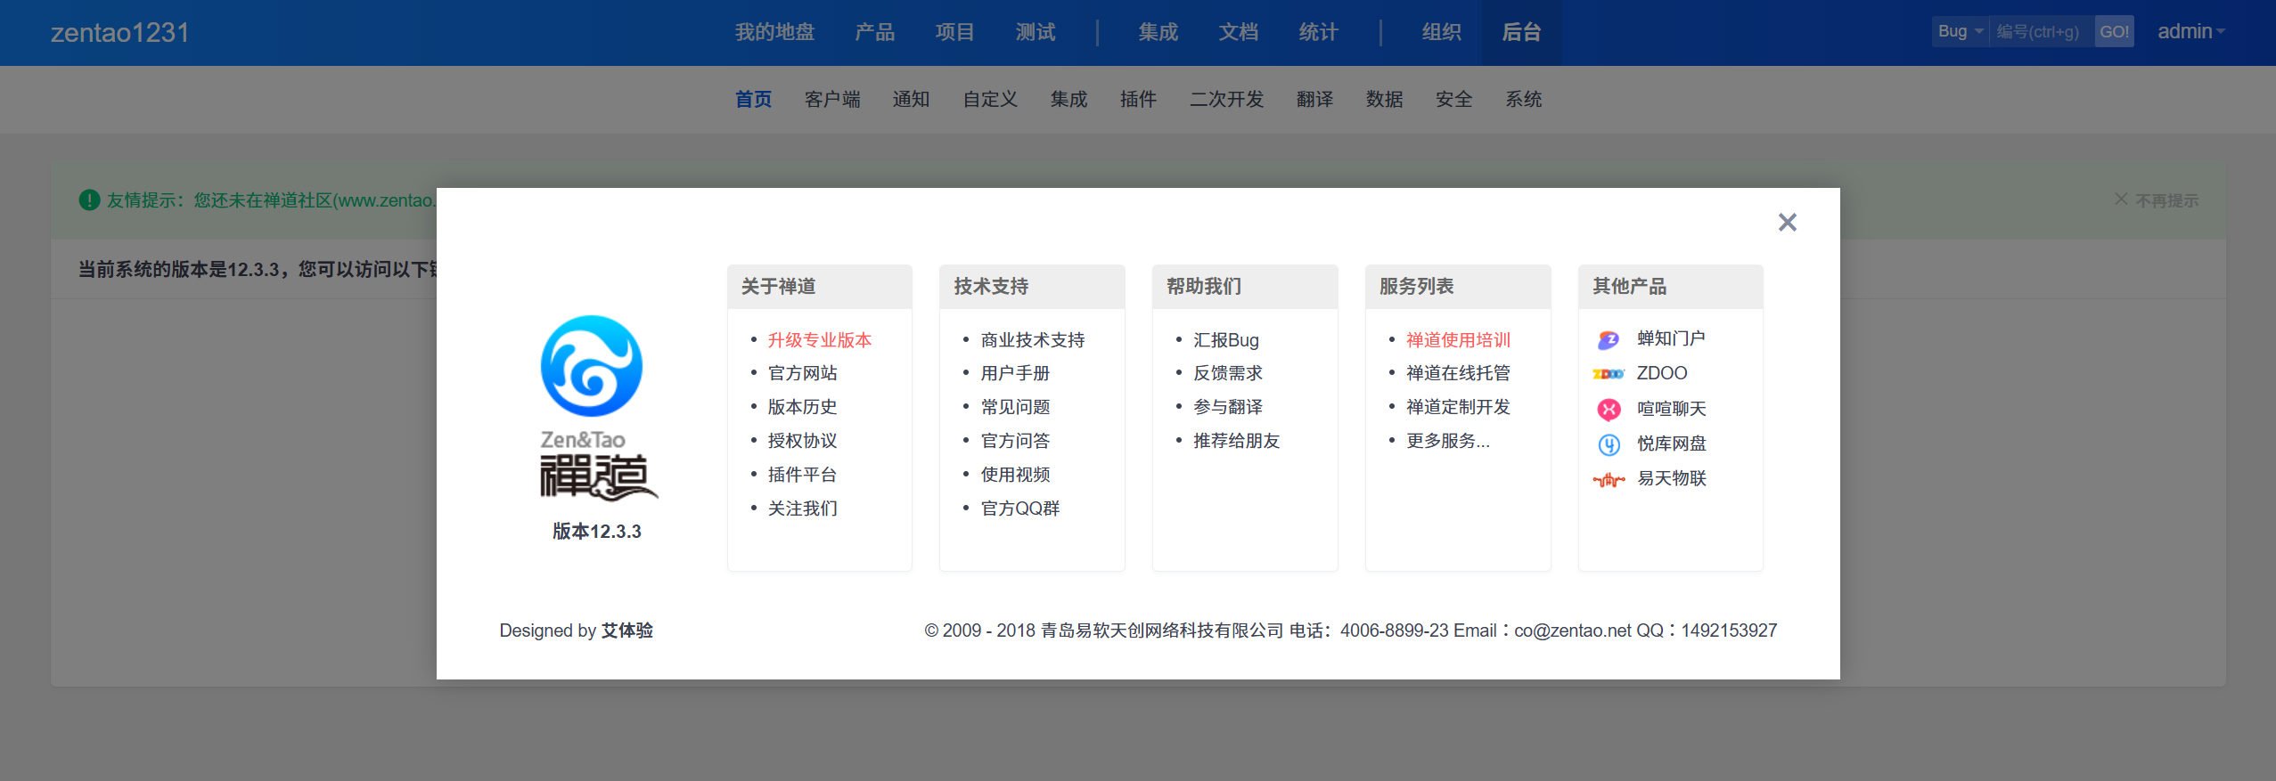Viewport: 2276px width, 781px height.
Task: Open the 插件平台 link
Action: point(802,475)
